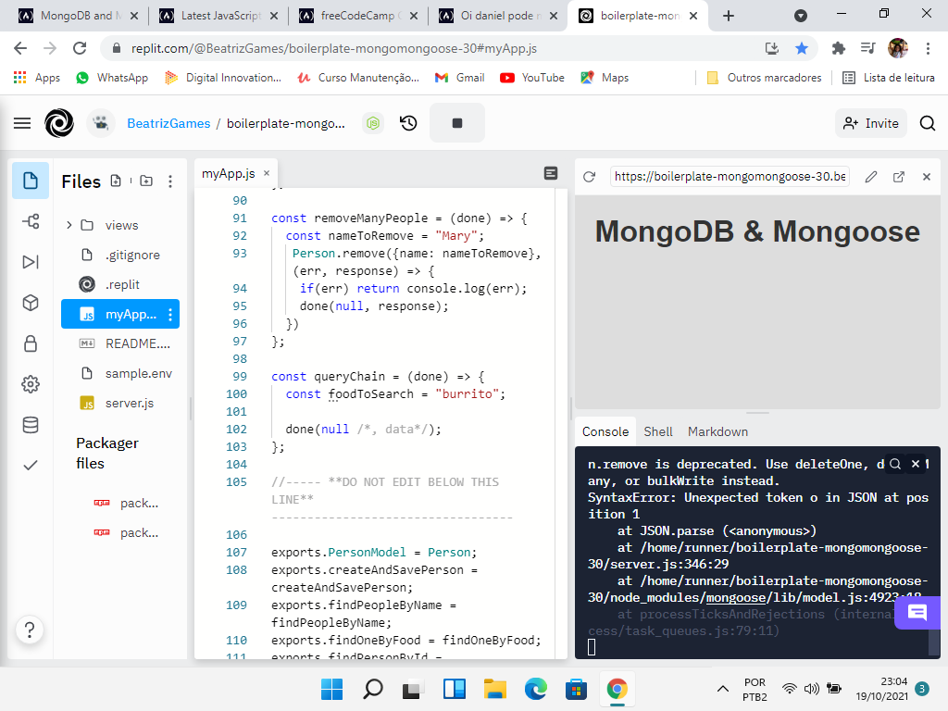Switch to the Shell tab
The image size is (948, 711).
pyautogui.click(x=658, y=431)
